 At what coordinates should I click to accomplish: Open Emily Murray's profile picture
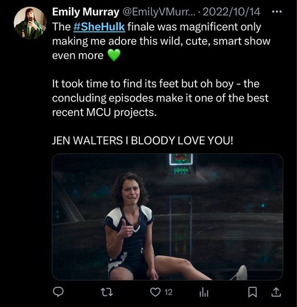pos(30,23)
